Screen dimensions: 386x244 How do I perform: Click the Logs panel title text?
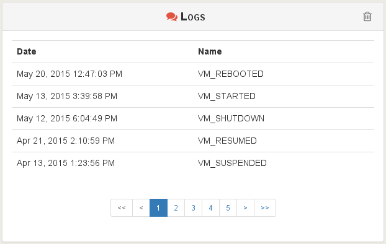pos(193,17)
